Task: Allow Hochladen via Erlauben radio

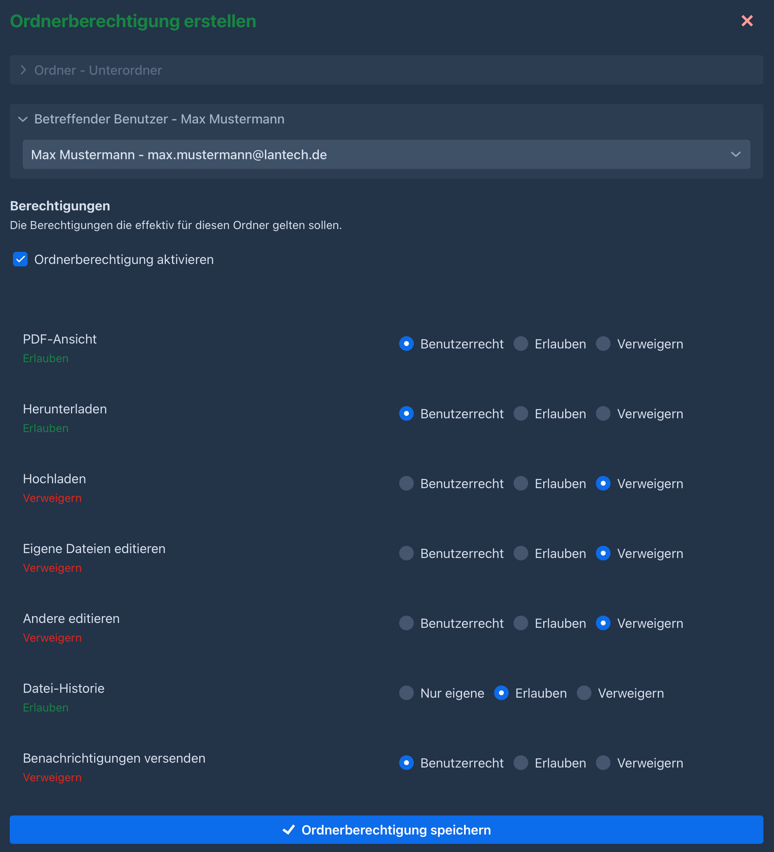Action: [x=520, y=483]
